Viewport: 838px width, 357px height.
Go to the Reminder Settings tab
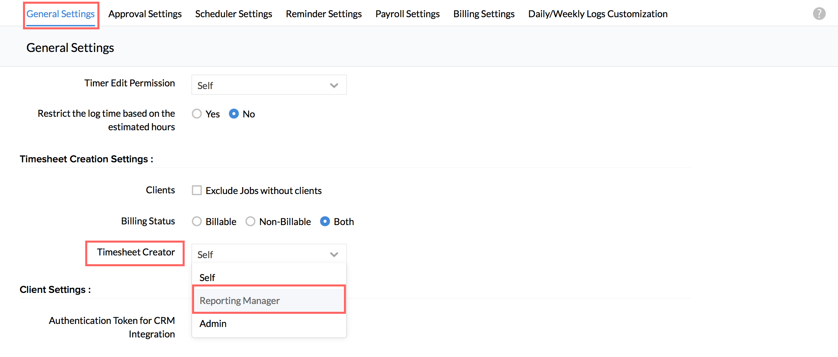[324, 14]
